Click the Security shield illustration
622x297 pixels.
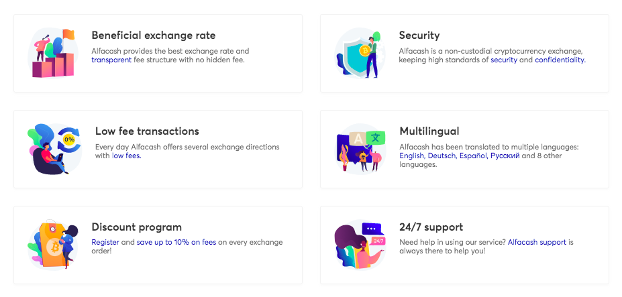coord(360,53)
